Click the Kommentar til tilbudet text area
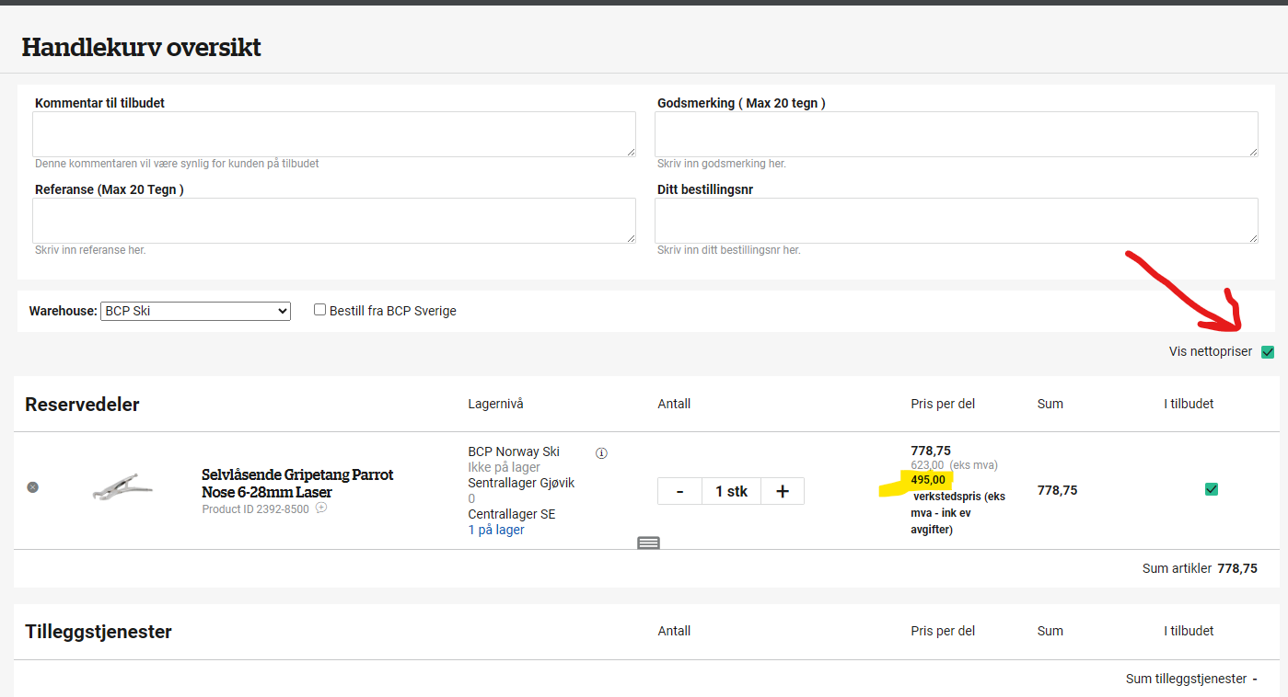This screenshot has width=1288, height=697. coord(333,134)
